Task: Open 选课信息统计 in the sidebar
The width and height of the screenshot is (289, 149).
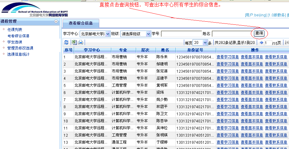Action: pos(18,54)
